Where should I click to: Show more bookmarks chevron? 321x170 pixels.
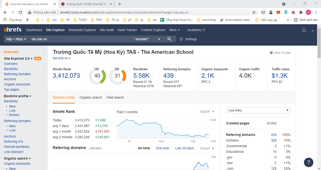point(288,20)
